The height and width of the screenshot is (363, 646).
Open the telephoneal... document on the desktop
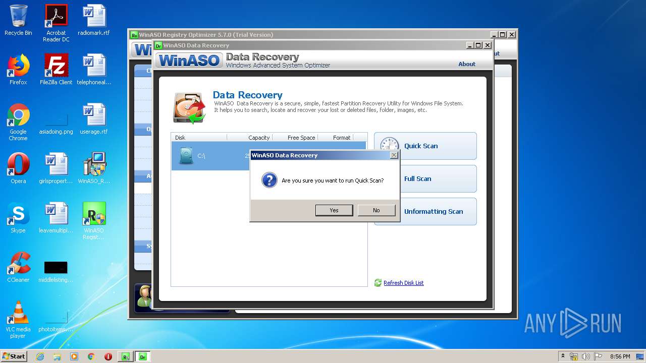(94, 70)
